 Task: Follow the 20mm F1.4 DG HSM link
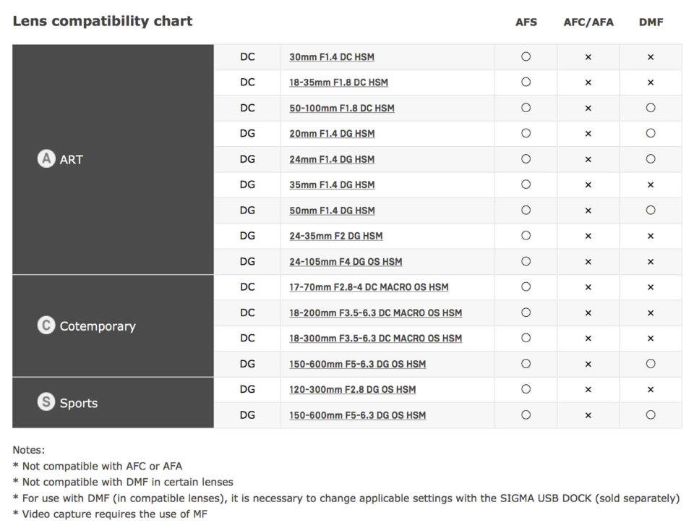[332, 134]
